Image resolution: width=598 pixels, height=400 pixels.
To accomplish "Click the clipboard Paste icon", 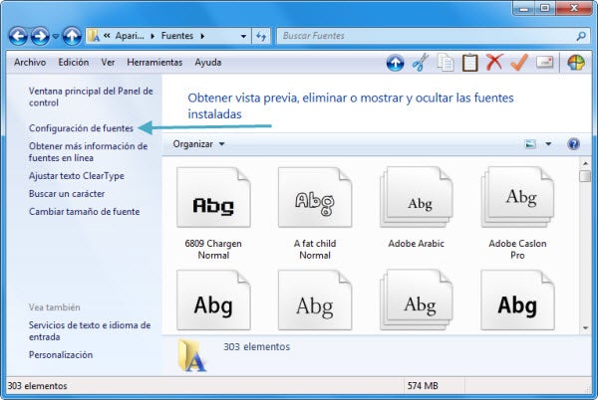I will (470, 63).
